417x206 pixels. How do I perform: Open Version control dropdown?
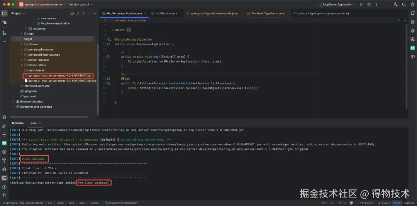[x=81, y=5]
